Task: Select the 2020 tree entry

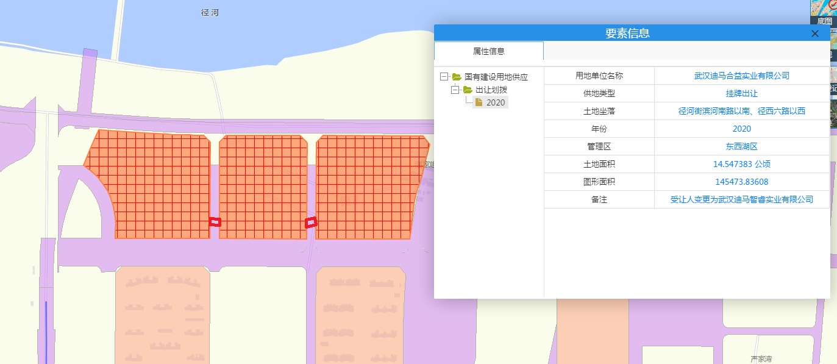Action: (496, 102)
